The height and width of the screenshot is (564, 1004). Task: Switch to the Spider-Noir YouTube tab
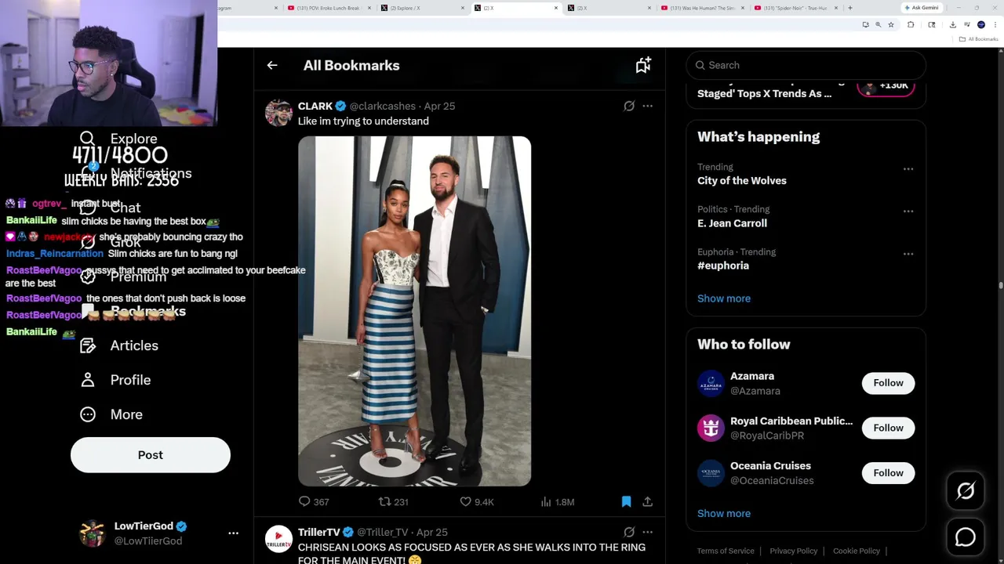pyautogui.click(x=796, y=8)
